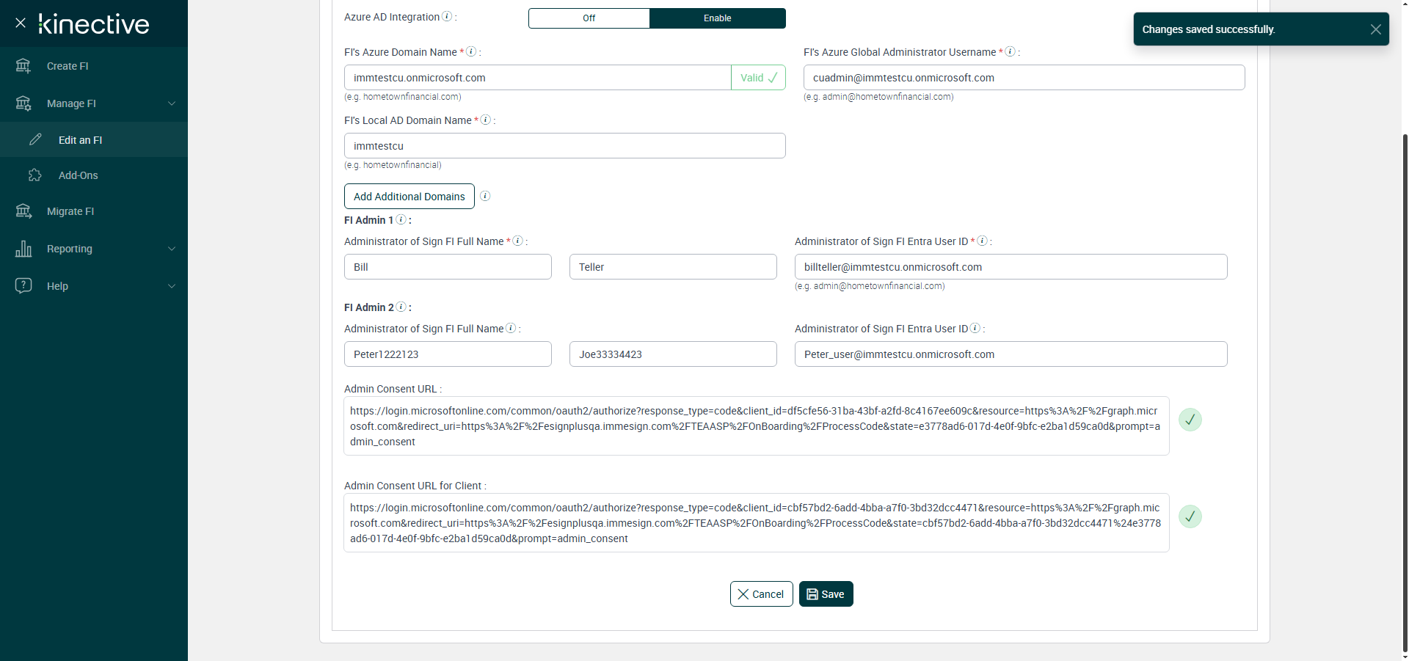Click info icon for FI Admin 2 Full Name
Viewport: 1409px width, 661px height.
tap(511, 328)
